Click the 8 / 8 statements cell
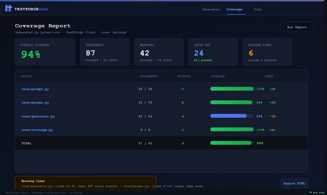The width and height of the screenshot is (327, 195). [x=145, y=130]
